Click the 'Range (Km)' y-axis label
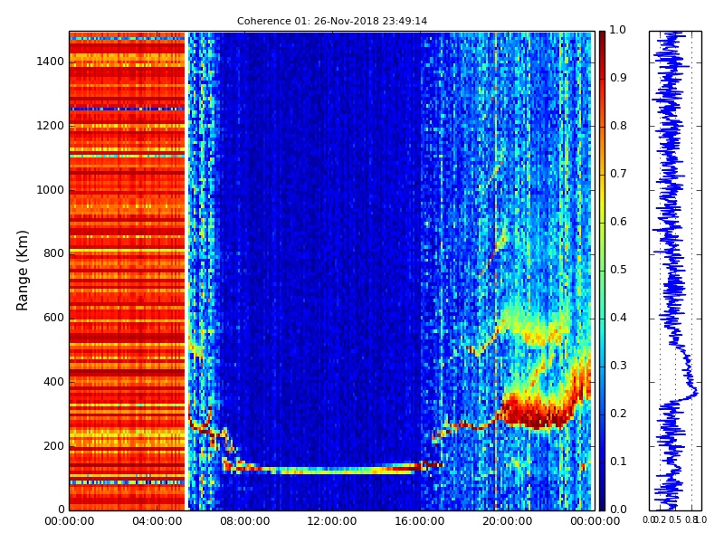The width and height of the screenshot is (724, 543). click(x=22, y=271)
